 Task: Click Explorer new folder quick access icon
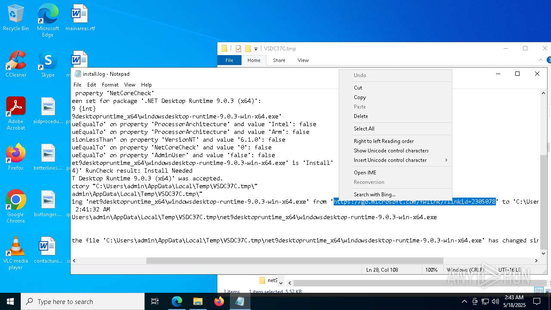point(248,49)
